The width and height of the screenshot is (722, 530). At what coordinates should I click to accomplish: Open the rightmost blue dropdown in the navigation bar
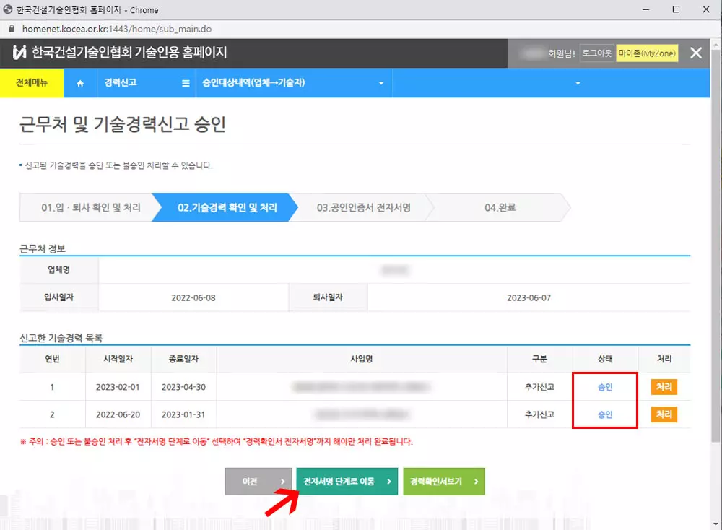coord(577,83)
